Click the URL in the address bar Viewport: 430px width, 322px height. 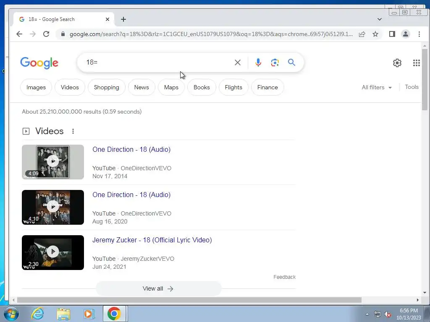click(x=211, y=34)
